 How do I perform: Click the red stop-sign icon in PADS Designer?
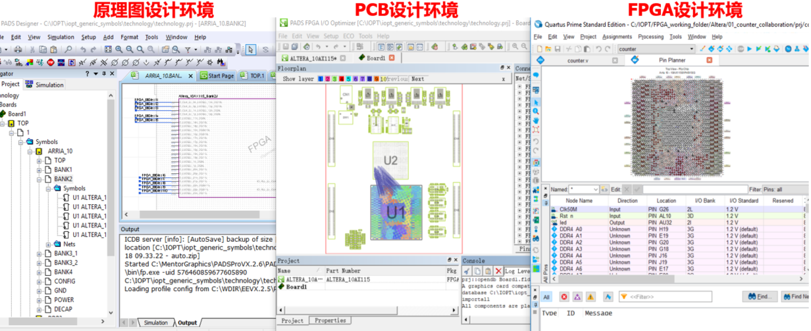[x=51, y=62]
